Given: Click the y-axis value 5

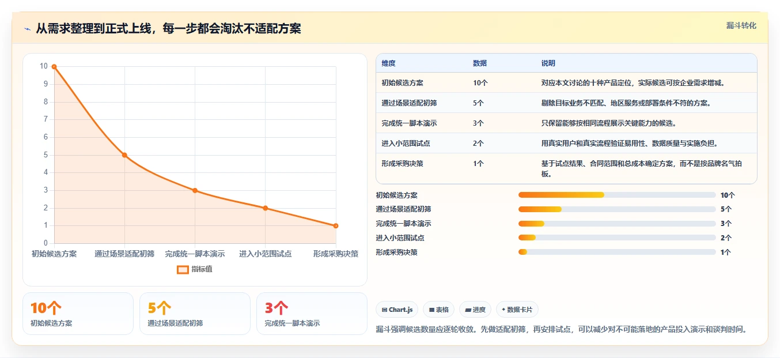Looking at the screenshot, I should coord(46,155).
